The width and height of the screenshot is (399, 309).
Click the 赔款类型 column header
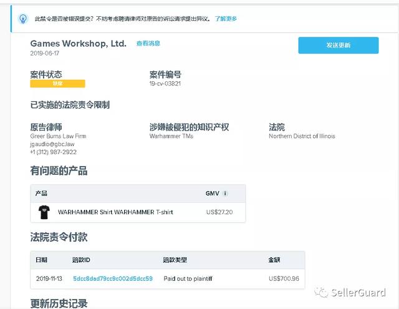[x=175, y=260]
